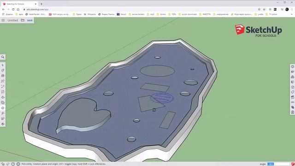Open the информатика bookmark folder

click(x=221, y=14)
